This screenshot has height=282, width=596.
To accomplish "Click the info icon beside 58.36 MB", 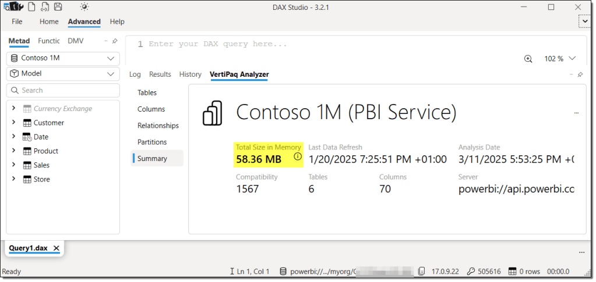I will click(x=298, y=157).
